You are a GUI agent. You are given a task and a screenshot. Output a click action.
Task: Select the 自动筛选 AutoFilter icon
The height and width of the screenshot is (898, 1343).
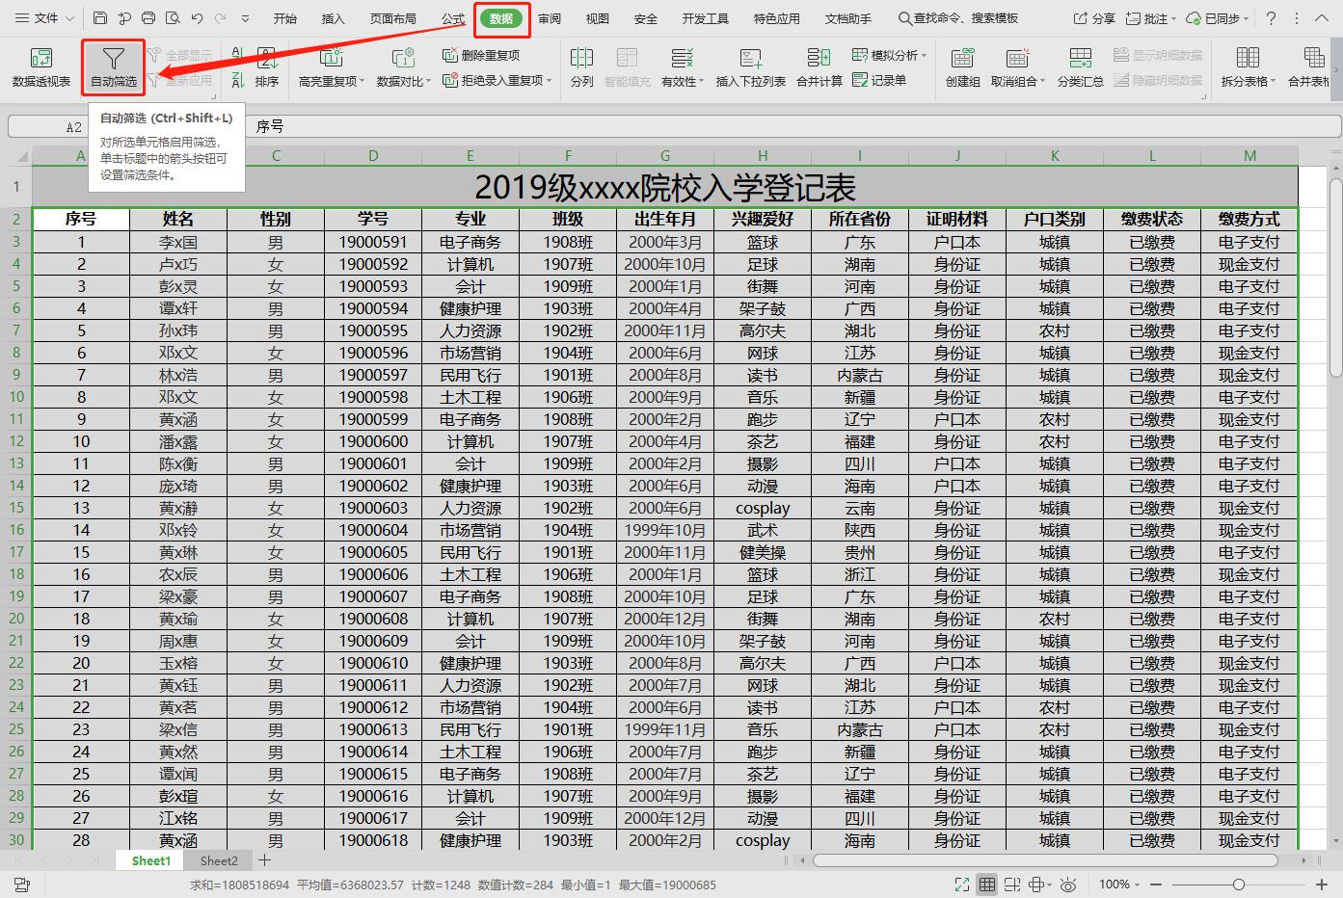(x=112, y=67)
